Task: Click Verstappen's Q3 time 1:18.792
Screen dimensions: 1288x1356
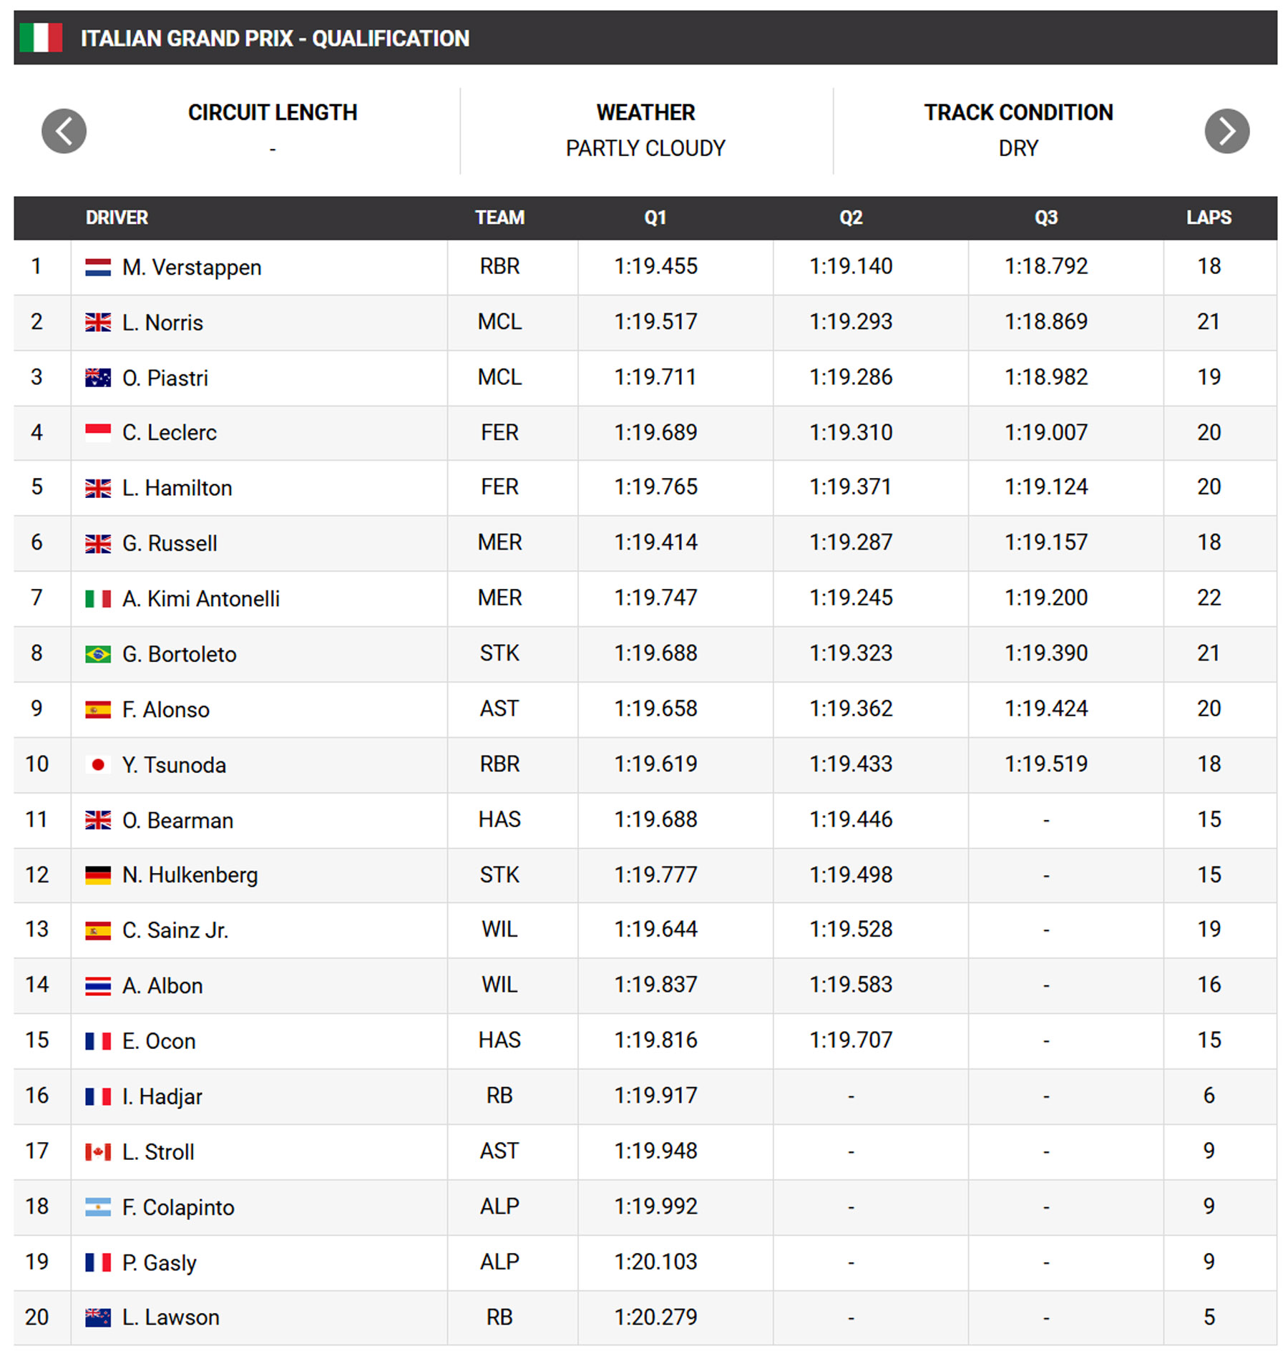Action: point(1045,267)
